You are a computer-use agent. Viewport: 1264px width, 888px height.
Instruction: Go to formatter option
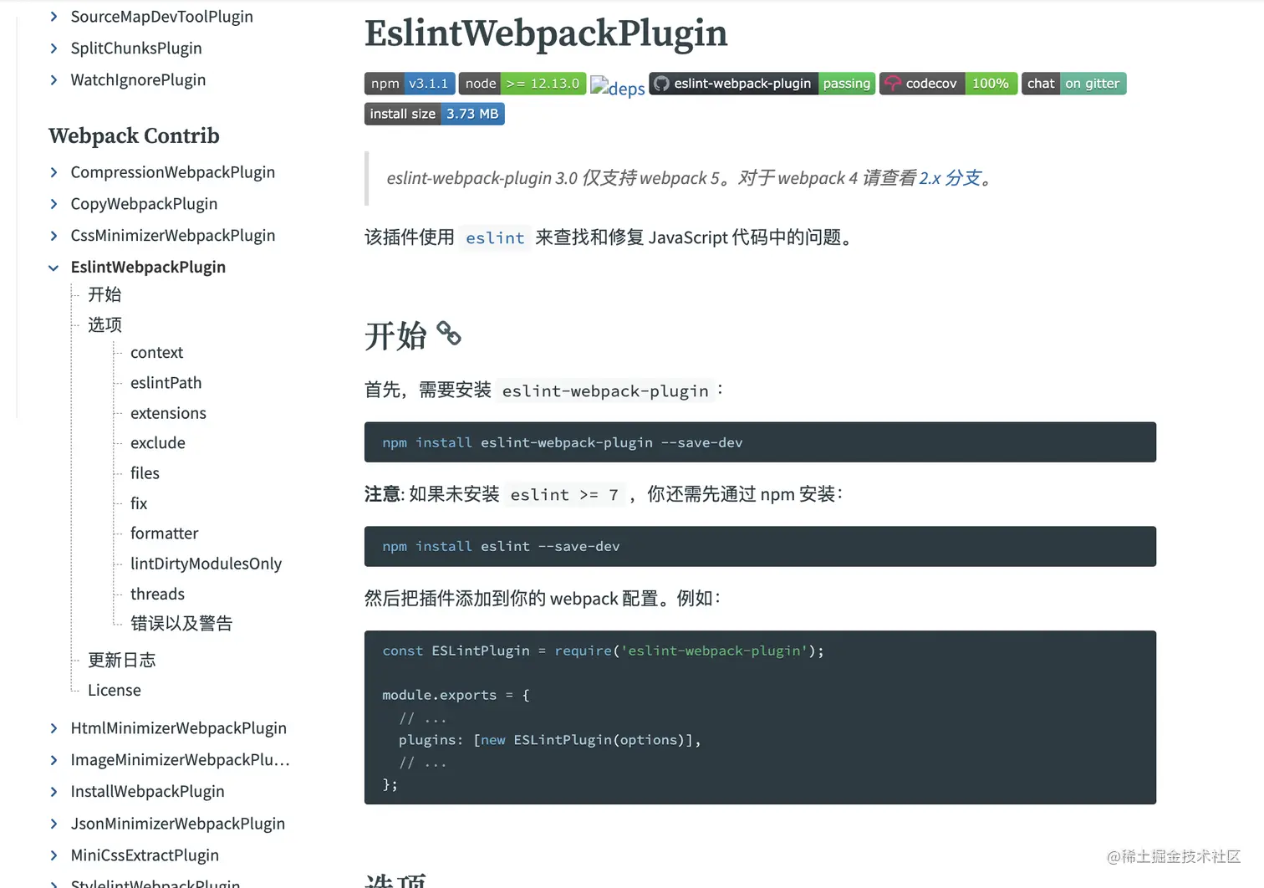[164, 533]
